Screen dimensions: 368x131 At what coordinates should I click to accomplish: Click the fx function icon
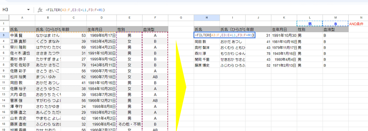click(40, 10)
